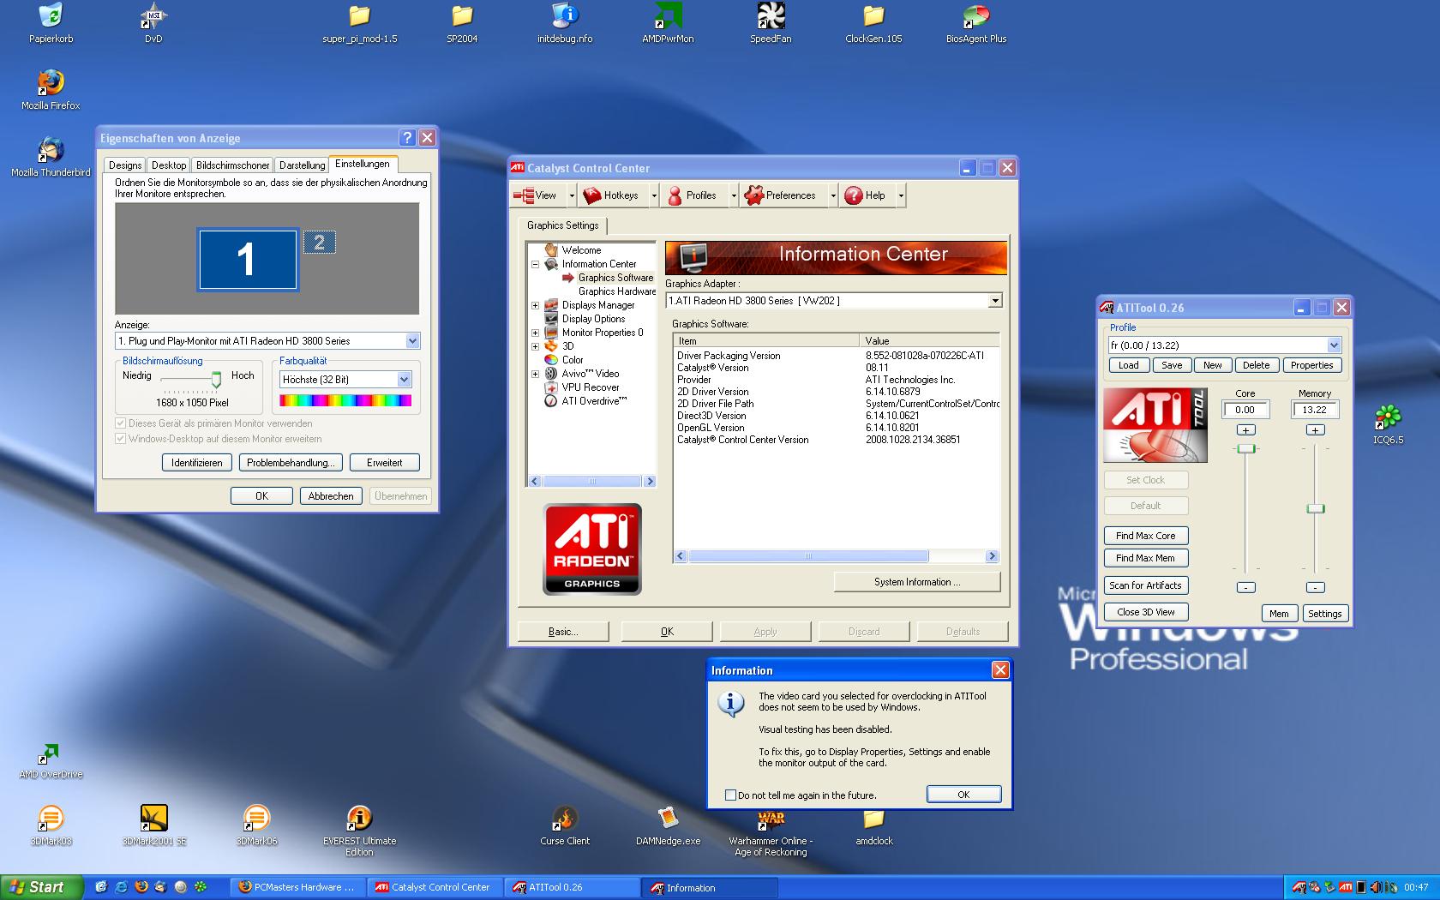The height and width of the screenshot is (900, 1440).
Task: Open the Anzeige monitor dropdown
Action: [412, 341]
